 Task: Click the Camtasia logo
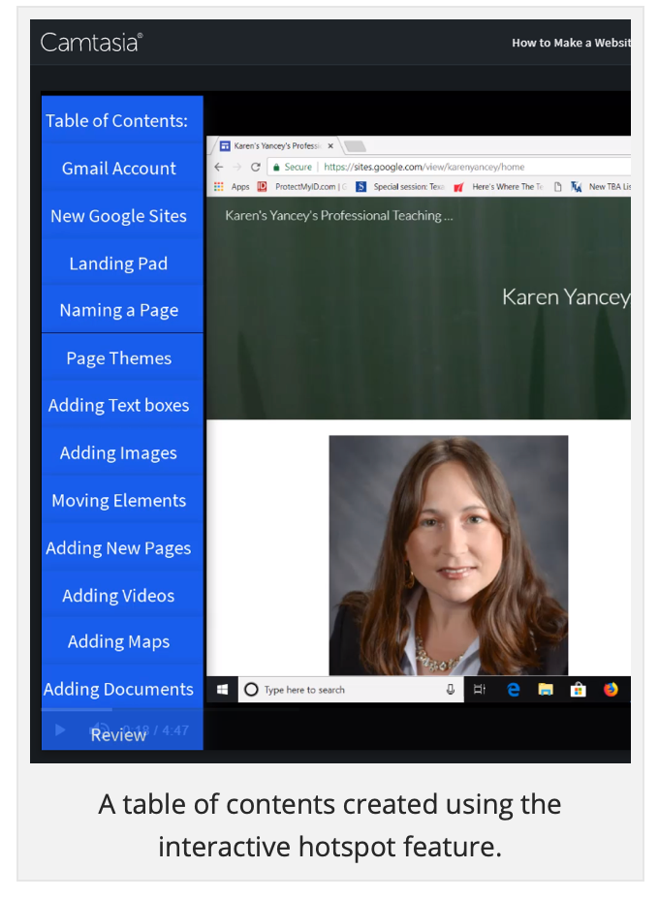pos(92,43)
